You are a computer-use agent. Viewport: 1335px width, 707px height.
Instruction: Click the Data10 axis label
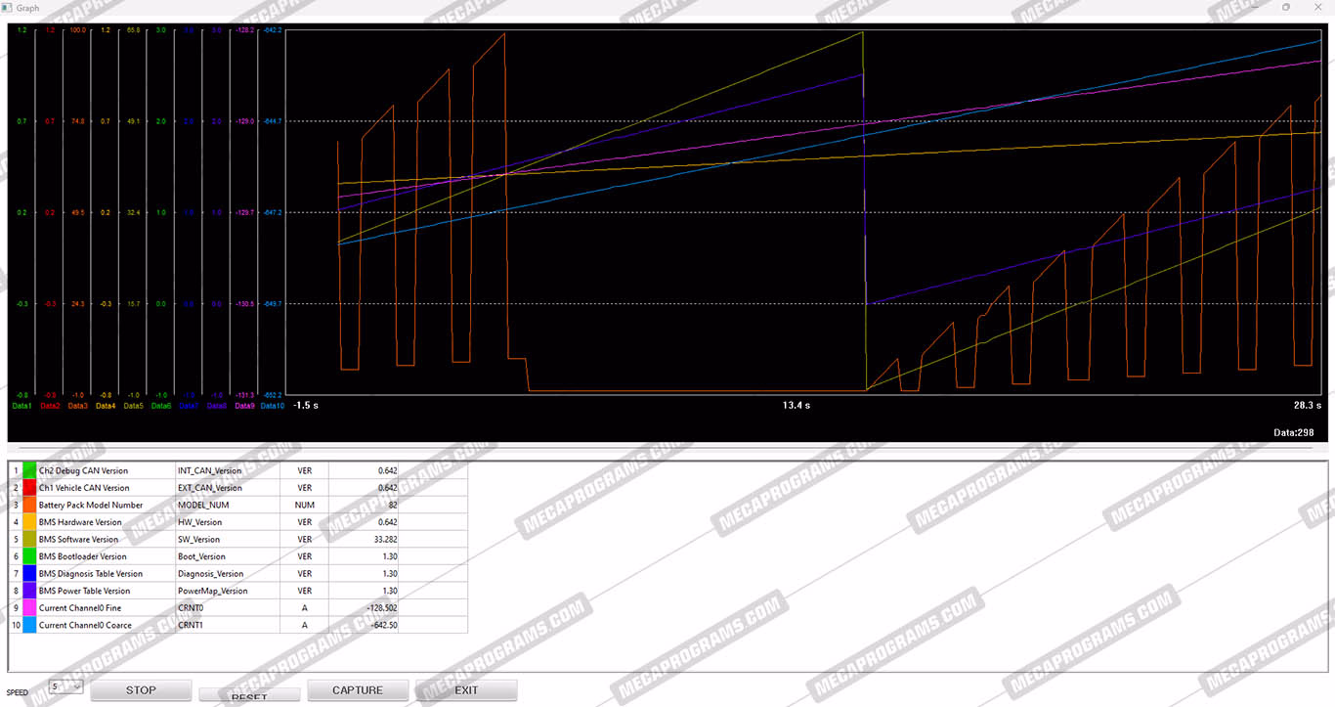click(273, 405)
